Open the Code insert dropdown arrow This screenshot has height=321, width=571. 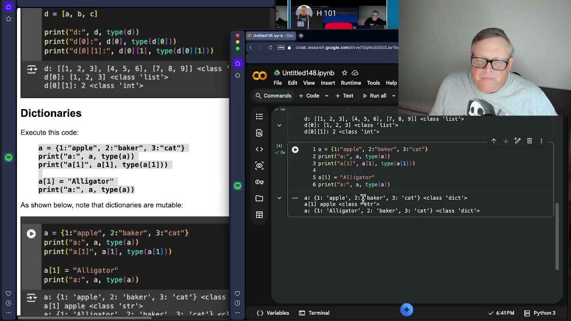[327, 96]
